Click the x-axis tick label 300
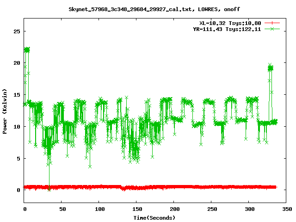The image size is (296, 222). coord(249,209)
